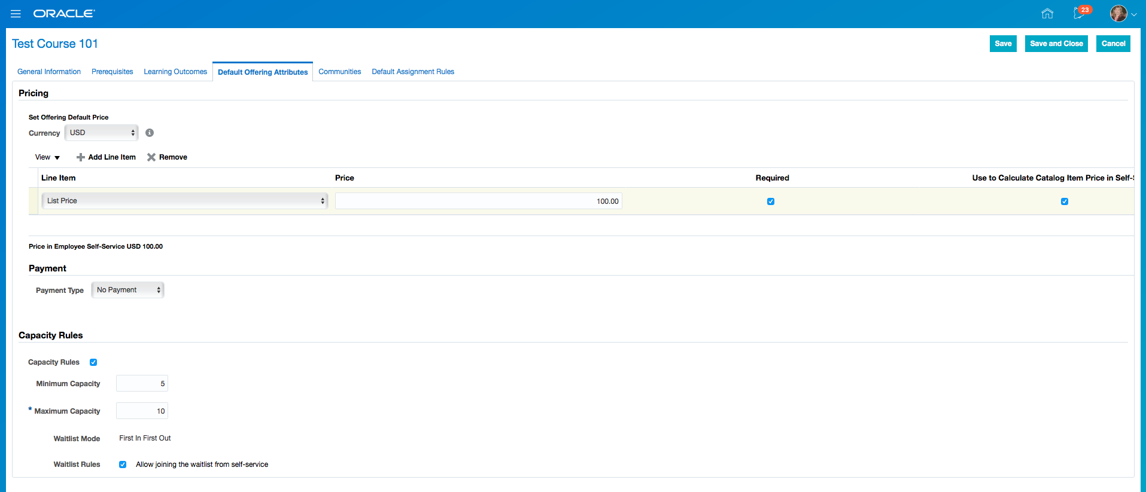The image size is (1146, 492).
Task: Click the currency information icon
Action: click(150, 133)
